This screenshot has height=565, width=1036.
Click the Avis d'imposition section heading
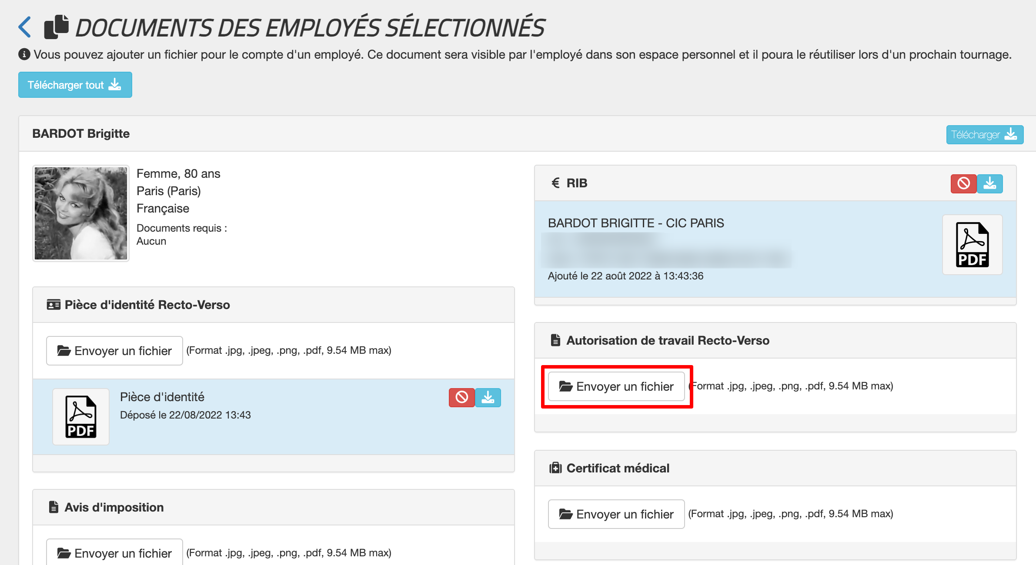tap(114, 507)
